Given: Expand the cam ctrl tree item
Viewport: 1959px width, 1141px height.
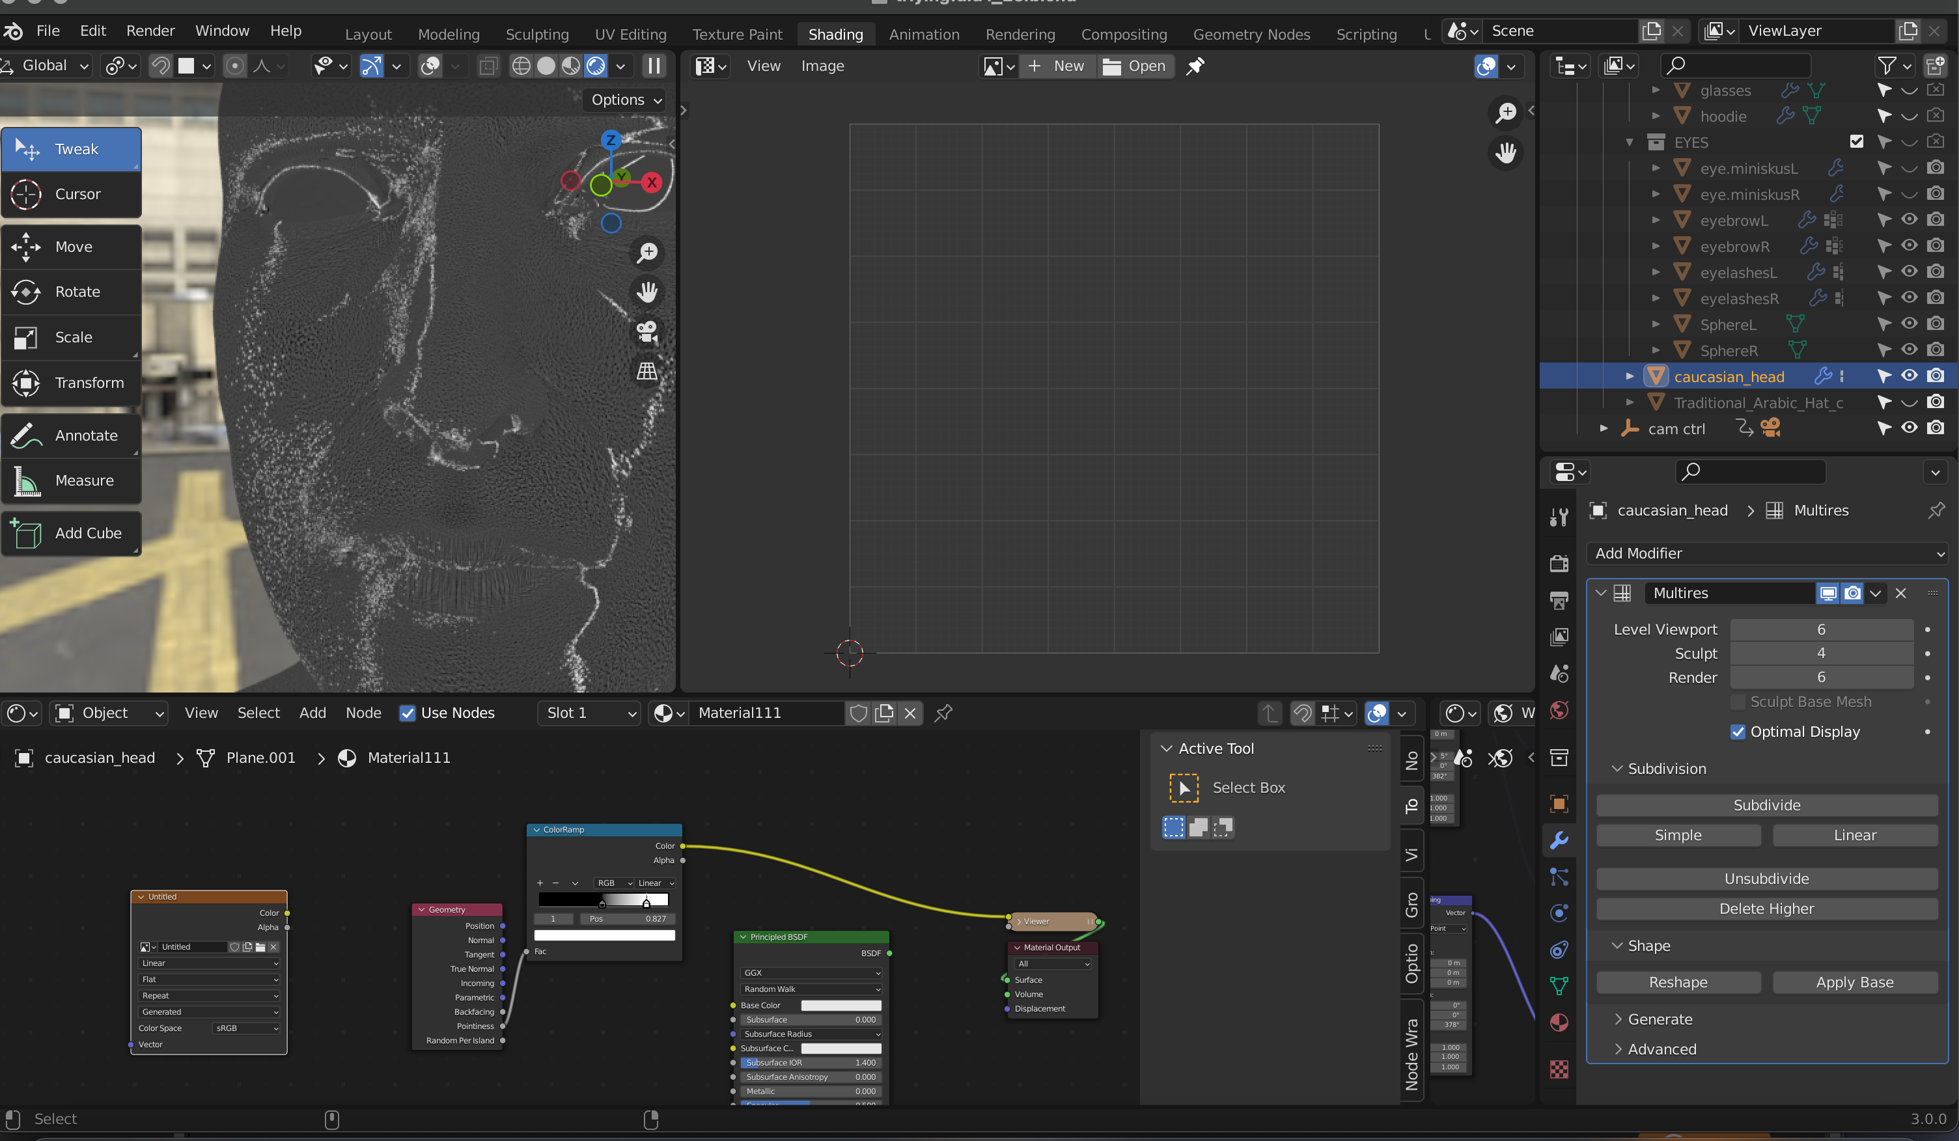Looking at the screenshot, I should pos(1603,428).
